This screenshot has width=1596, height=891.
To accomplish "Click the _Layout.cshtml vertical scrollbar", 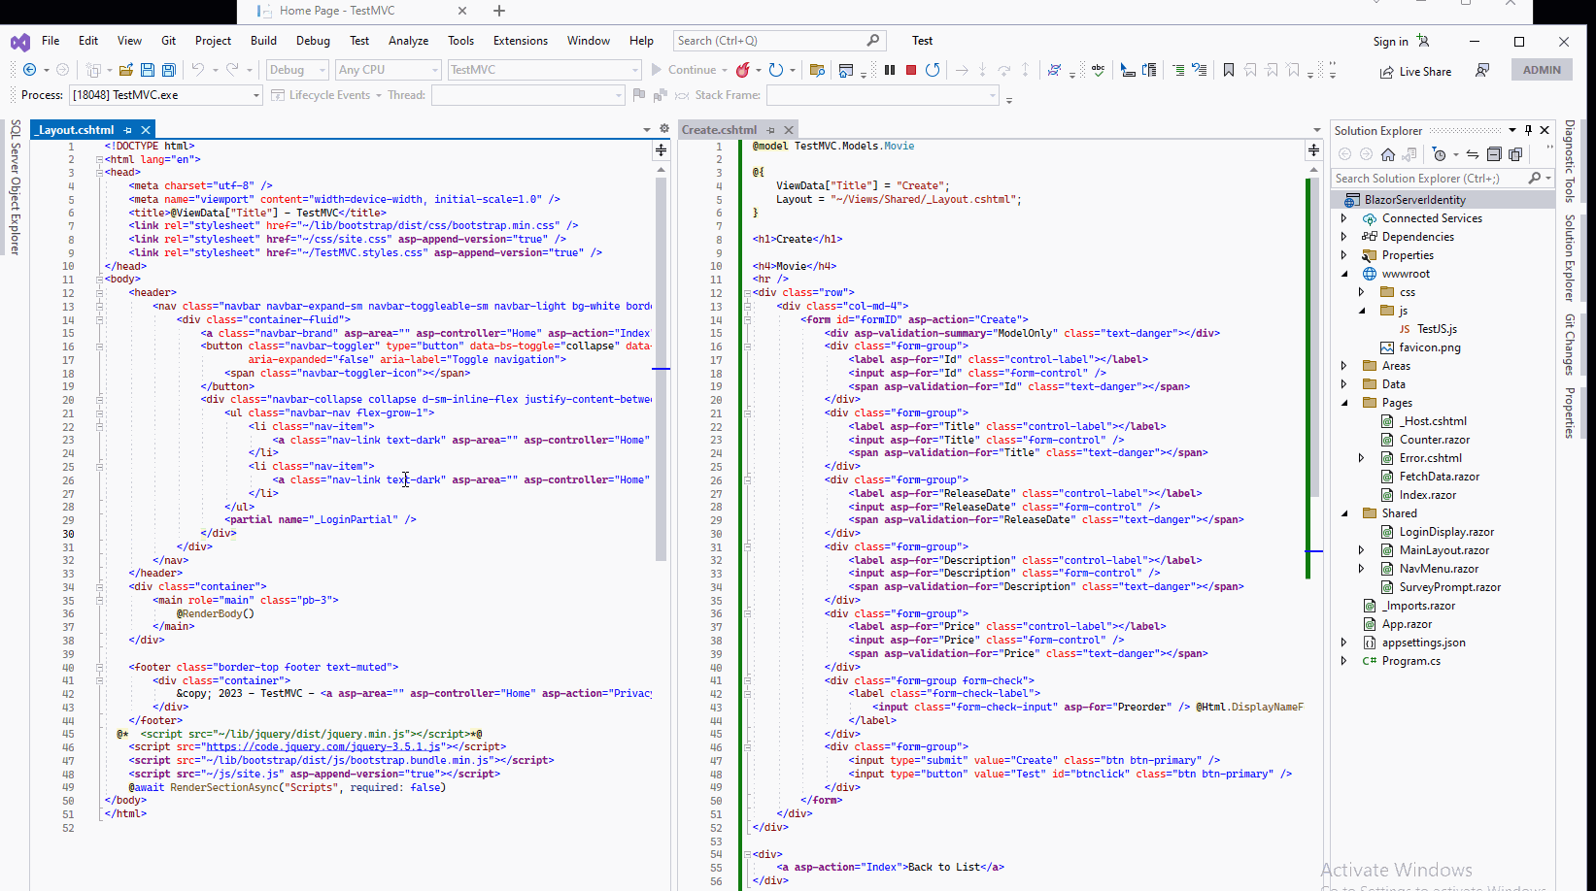I will (661, 369).
